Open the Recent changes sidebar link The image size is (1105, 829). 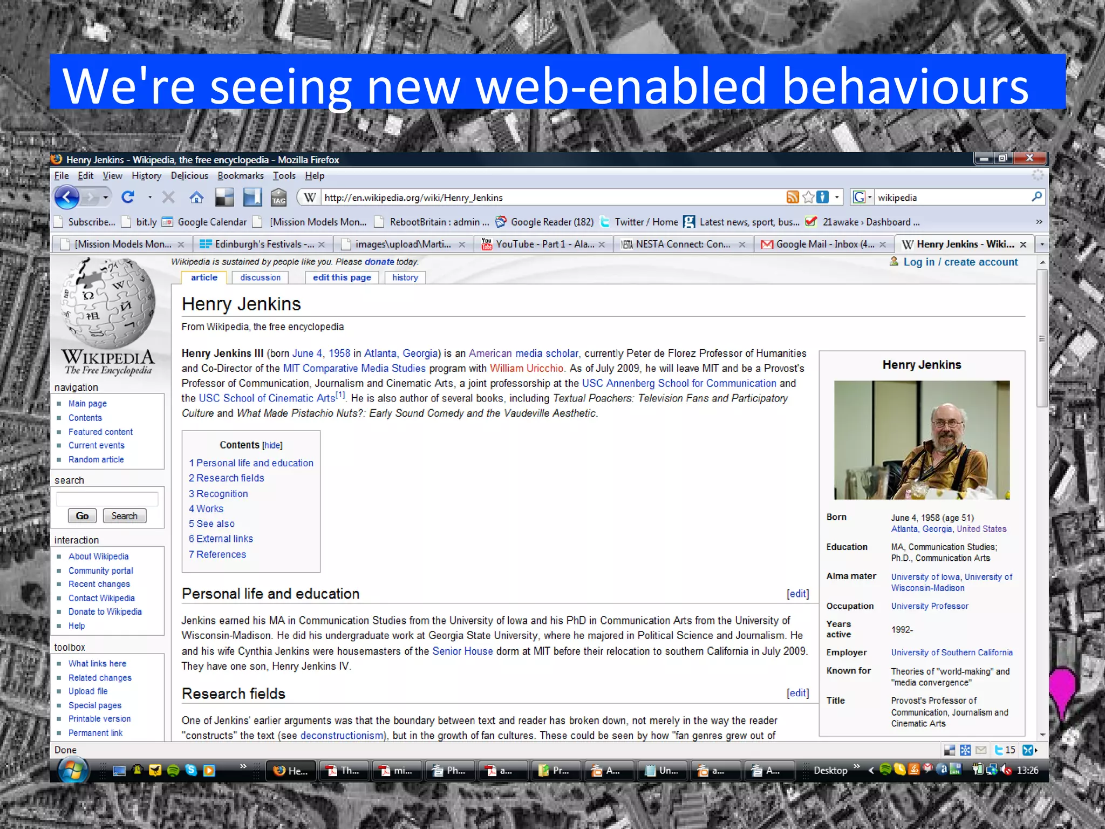[x=99, y=584]
